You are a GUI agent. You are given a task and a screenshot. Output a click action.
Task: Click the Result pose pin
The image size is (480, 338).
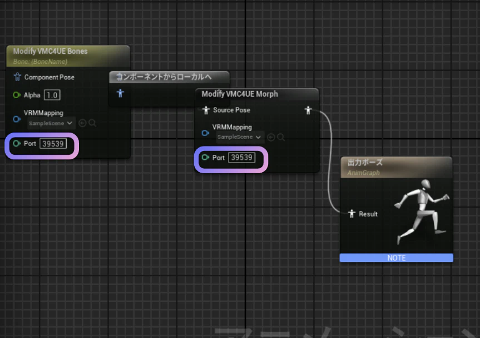click(352, 214)
